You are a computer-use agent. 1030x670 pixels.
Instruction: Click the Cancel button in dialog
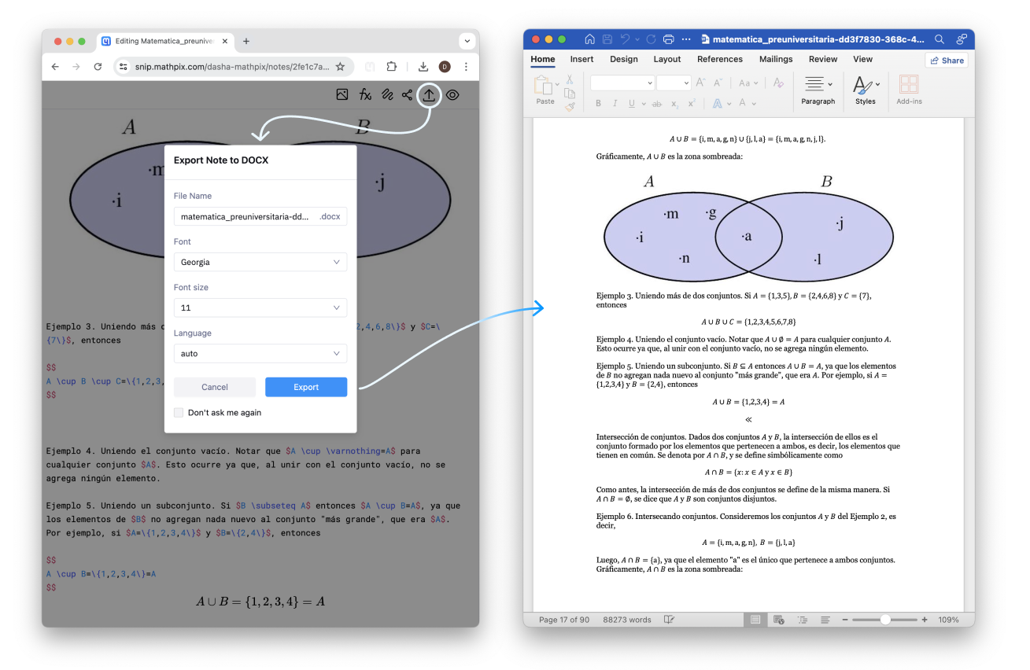[215, 387]
